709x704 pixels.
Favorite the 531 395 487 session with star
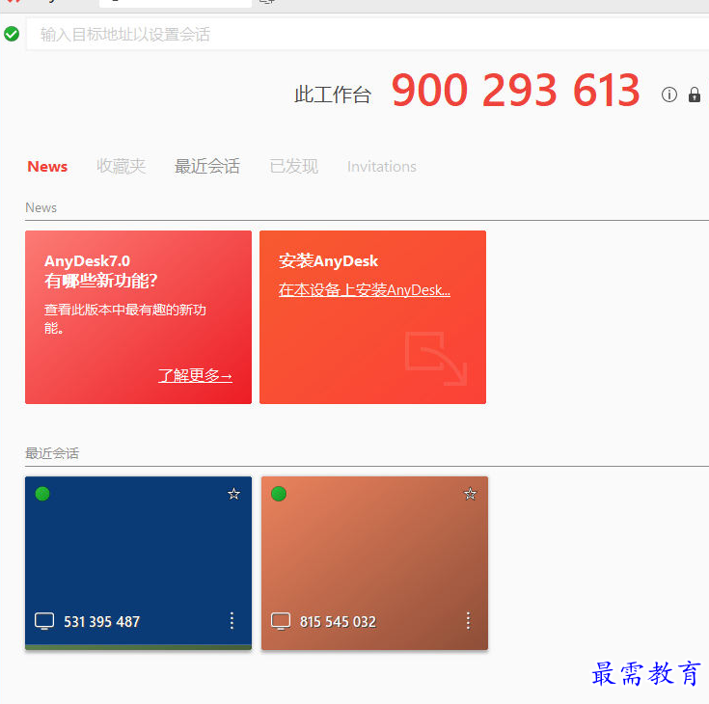pyautogui.click(x=233, y=494)
